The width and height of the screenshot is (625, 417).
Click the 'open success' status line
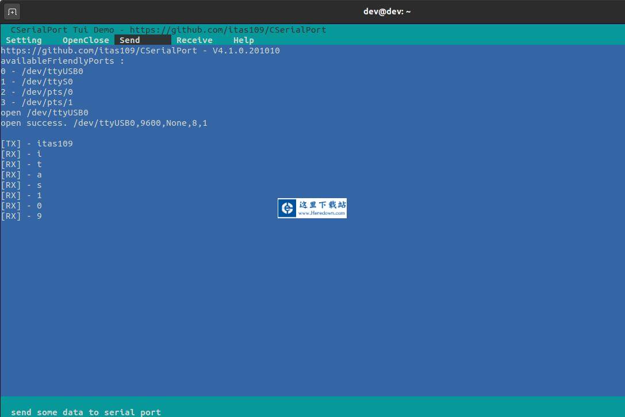click(103, 123)
